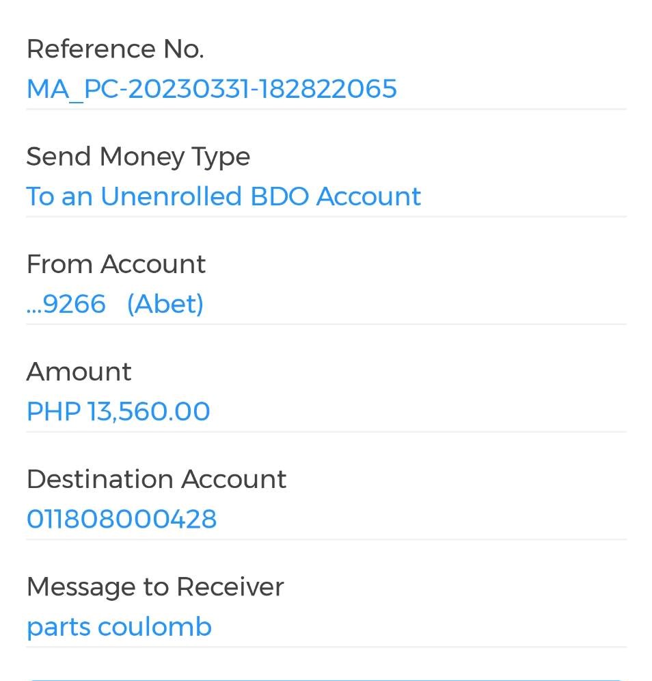Select destination account number 011808000428
Image resolution: width=652 pixels, height=681 pixels.
[x=122, y=519]
